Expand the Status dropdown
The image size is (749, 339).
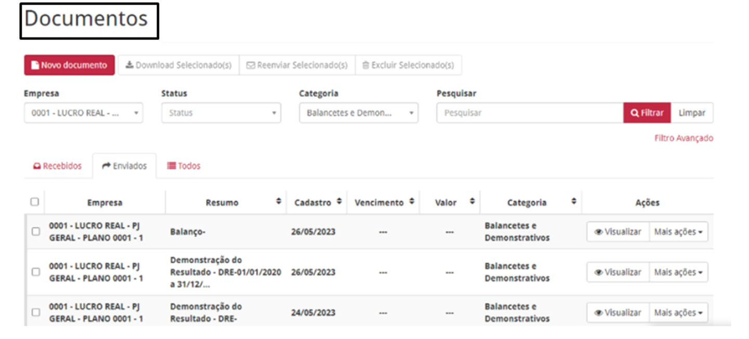221,113
